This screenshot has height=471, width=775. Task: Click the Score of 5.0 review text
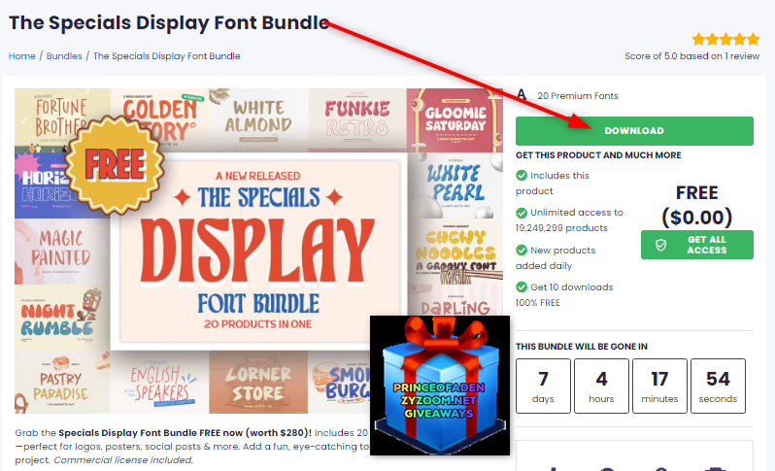click(x=691, y=56)
